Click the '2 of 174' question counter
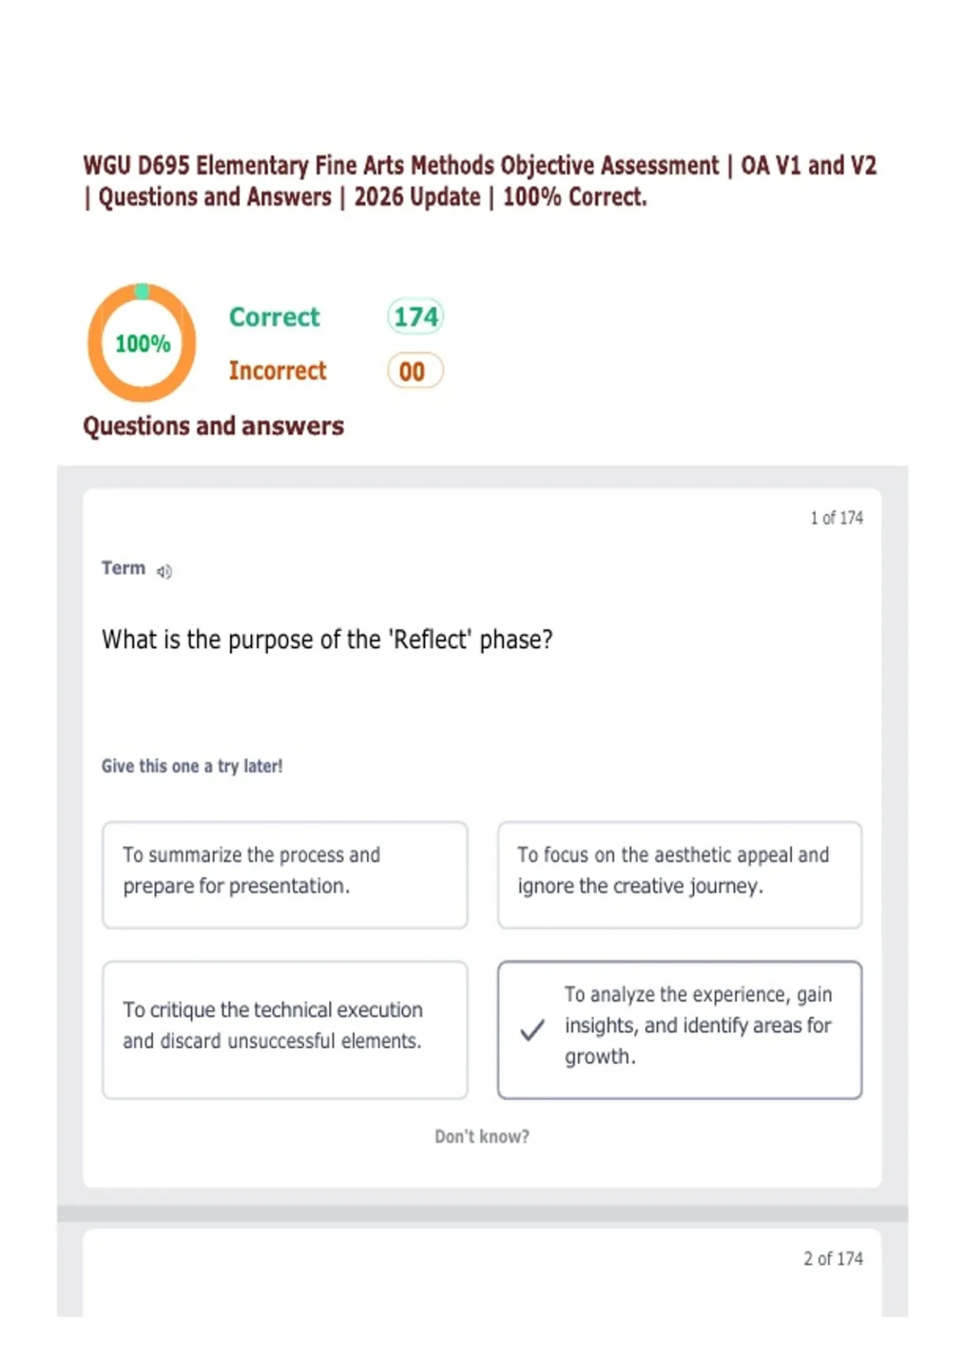Screen dimensions: 963x1365 (832, 1258)
